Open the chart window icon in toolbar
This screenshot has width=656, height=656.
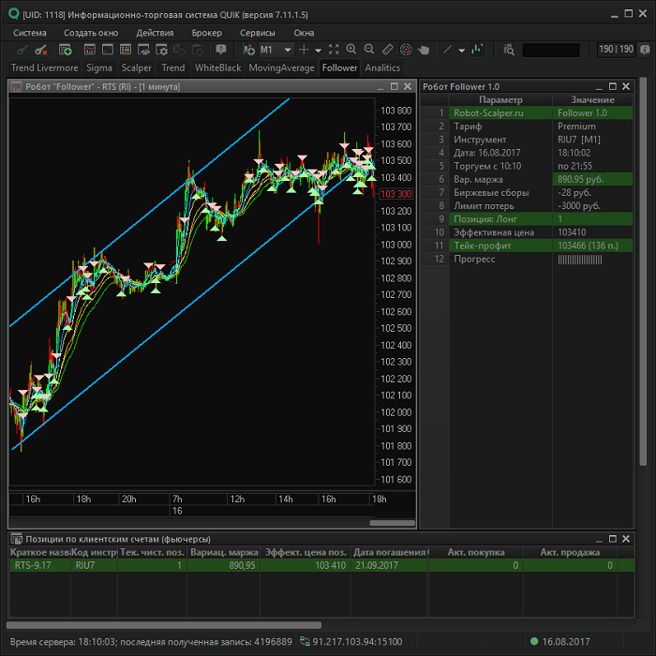coord(90,50)
